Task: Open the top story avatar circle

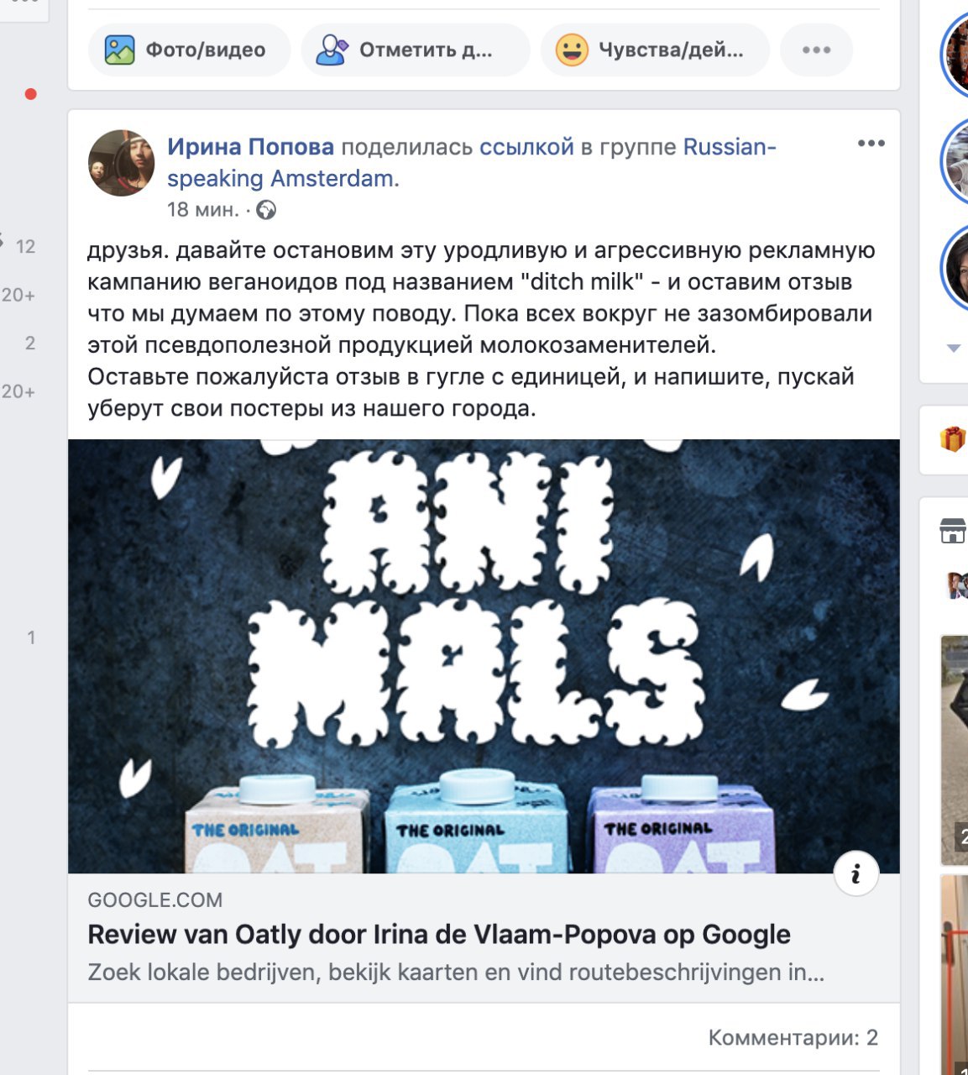Action: pyautogui.click(x=955, y=55)
